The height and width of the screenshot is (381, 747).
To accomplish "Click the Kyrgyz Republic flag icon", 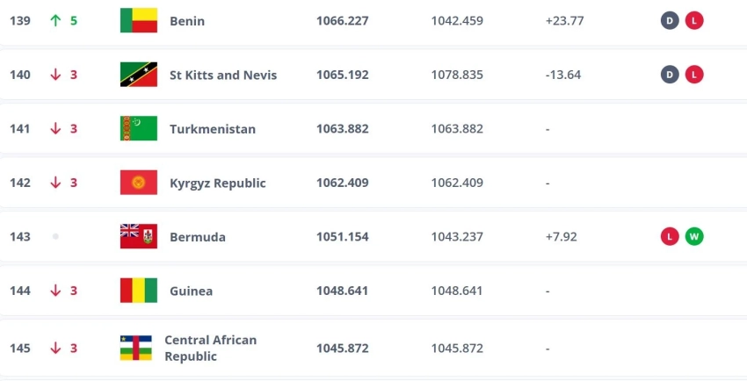I will (x=138, y=183).
